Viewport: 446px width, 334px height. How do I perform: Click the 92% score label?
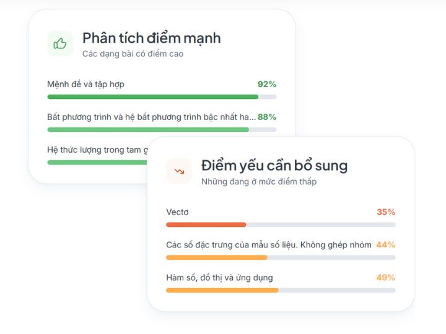coord(267,84)
